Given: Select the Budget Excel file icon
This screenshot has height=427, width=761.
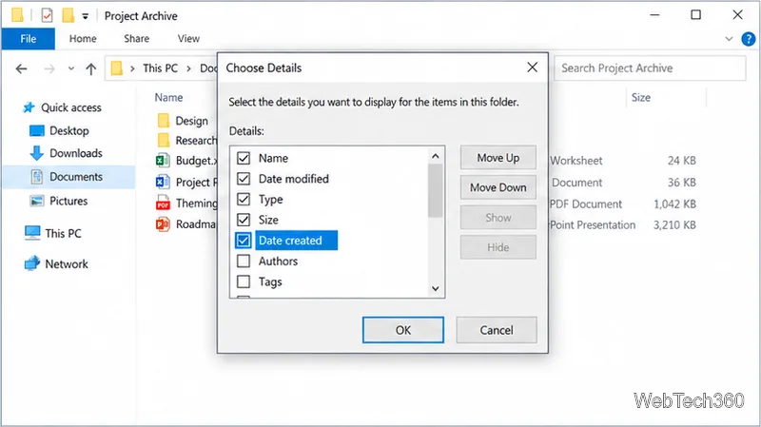Looking at the screenshot, I should click(163, 160).
